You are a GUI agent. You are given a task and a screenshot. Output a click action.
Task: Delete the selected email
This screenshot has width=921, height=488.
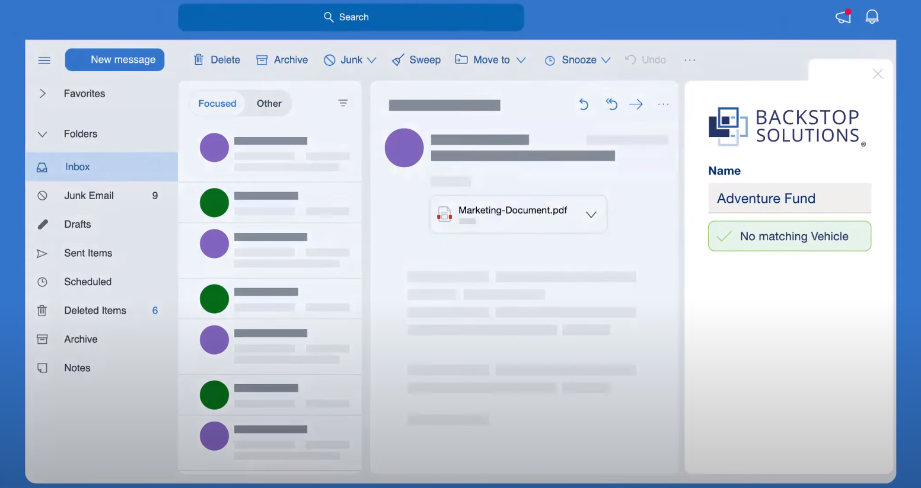pos(216,59)
